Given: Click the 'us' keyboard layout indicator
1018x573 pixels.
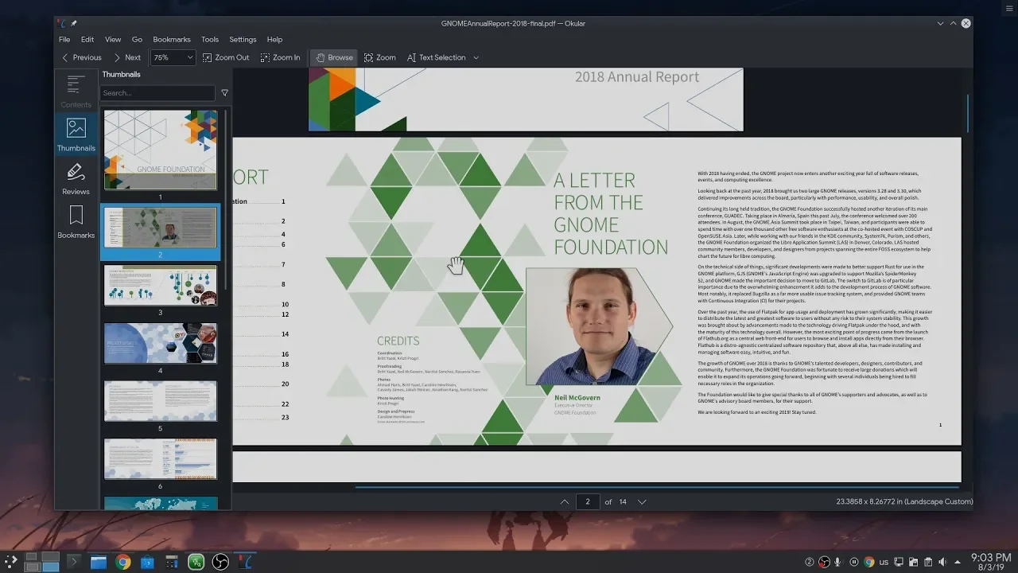Looking at the screenshot, I should (x=884, y=562).
